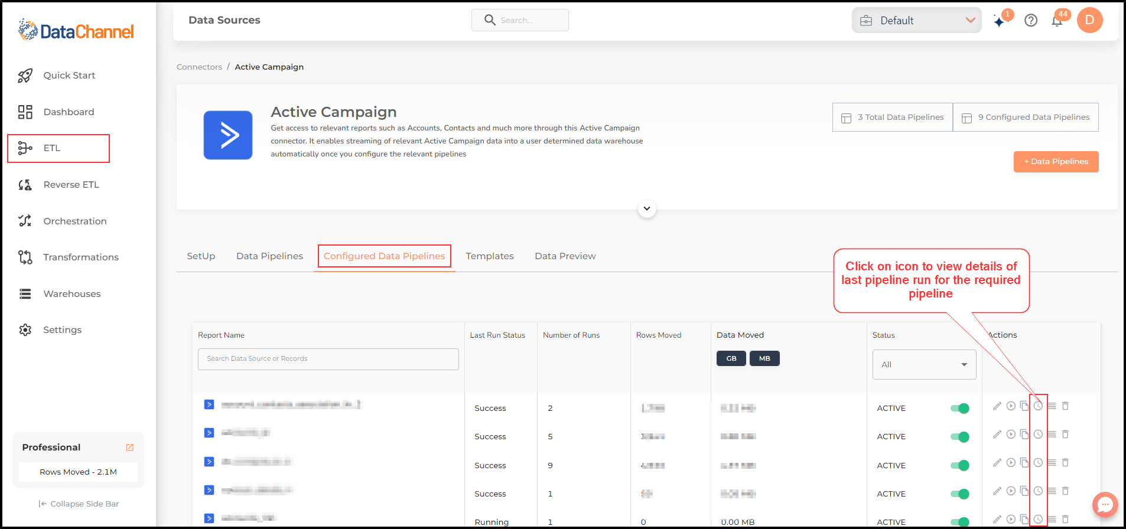Copy the pipeline with 5 runs

pos(1024,434)
